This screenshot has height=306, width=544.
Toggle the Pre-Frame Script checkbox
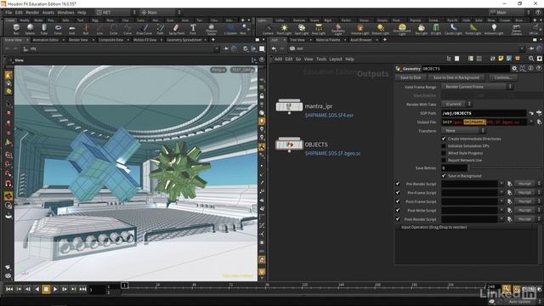[x=398, y=193]
